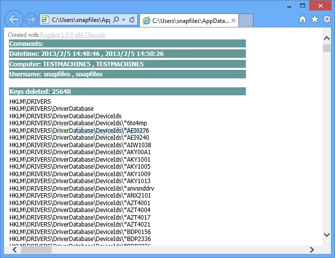
Task: Click the Datetime header text
Action: pyautogui.click(x=87, y=53)
